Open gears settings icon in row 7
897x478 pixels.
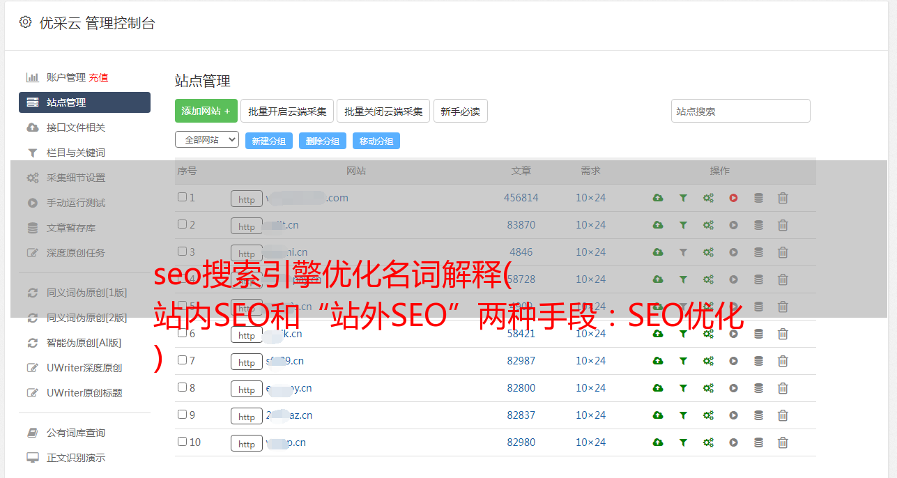click(708, 361)
